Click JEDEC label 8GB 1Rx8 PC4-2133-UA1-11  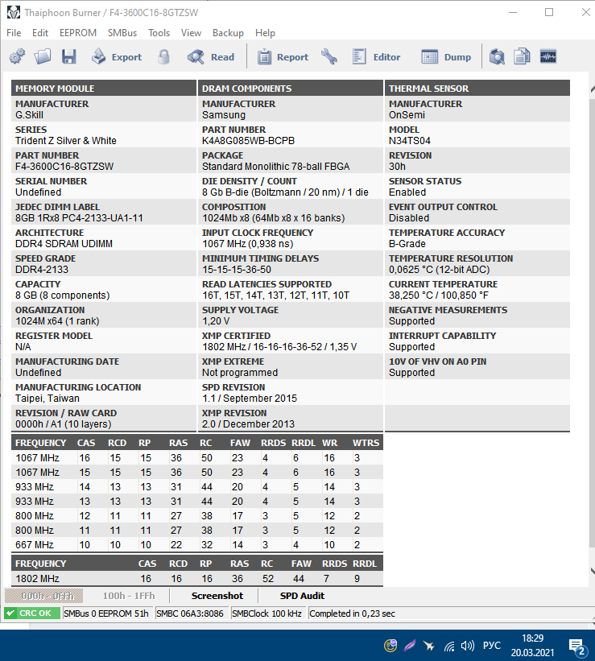[79, 218]
